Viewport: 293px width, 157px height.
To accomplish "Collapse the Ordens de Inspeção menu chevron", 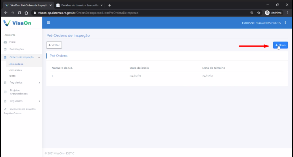I will [39, 57].
